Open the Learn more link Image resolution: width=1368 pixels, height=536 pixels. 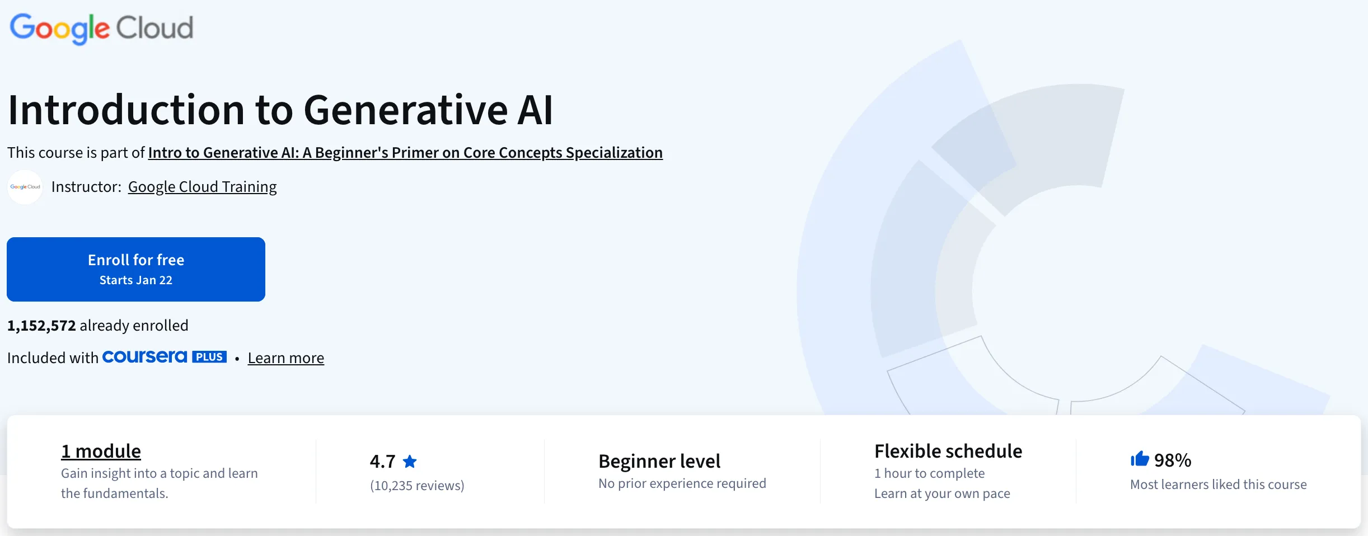[x=285, y=358]
